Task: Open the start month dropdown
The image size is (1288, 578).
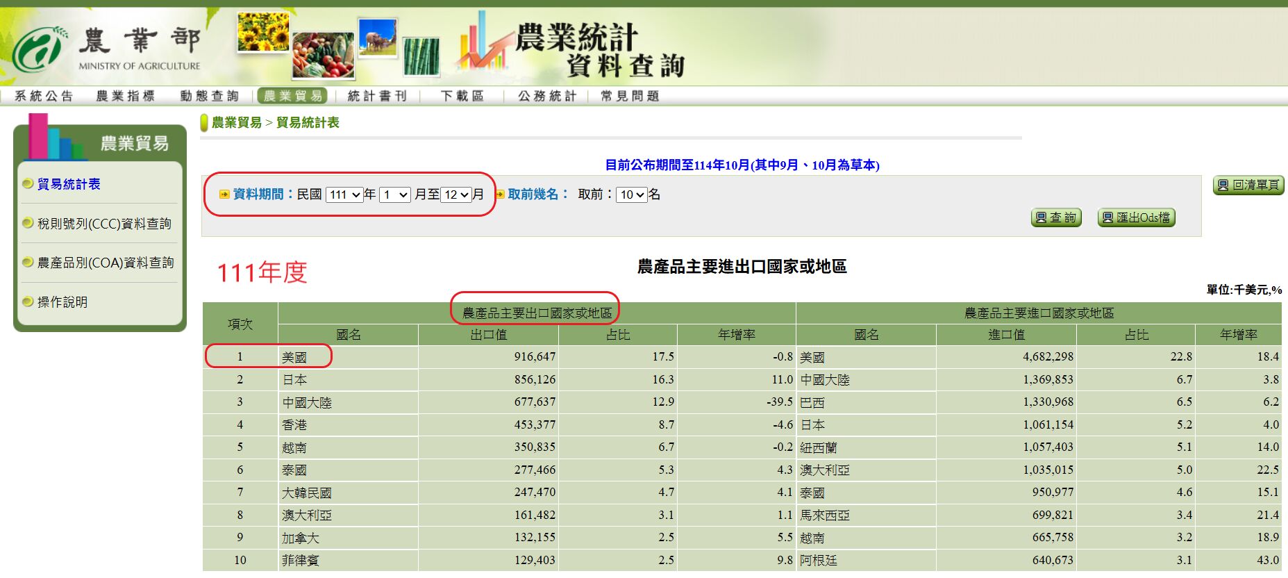Action: pyautogui.click(x=394, y=195)
